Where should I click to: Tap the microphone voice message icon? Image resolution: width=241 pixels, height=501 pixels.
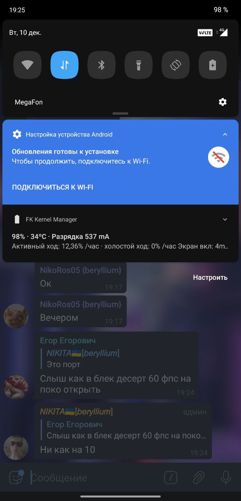[225, 478]
